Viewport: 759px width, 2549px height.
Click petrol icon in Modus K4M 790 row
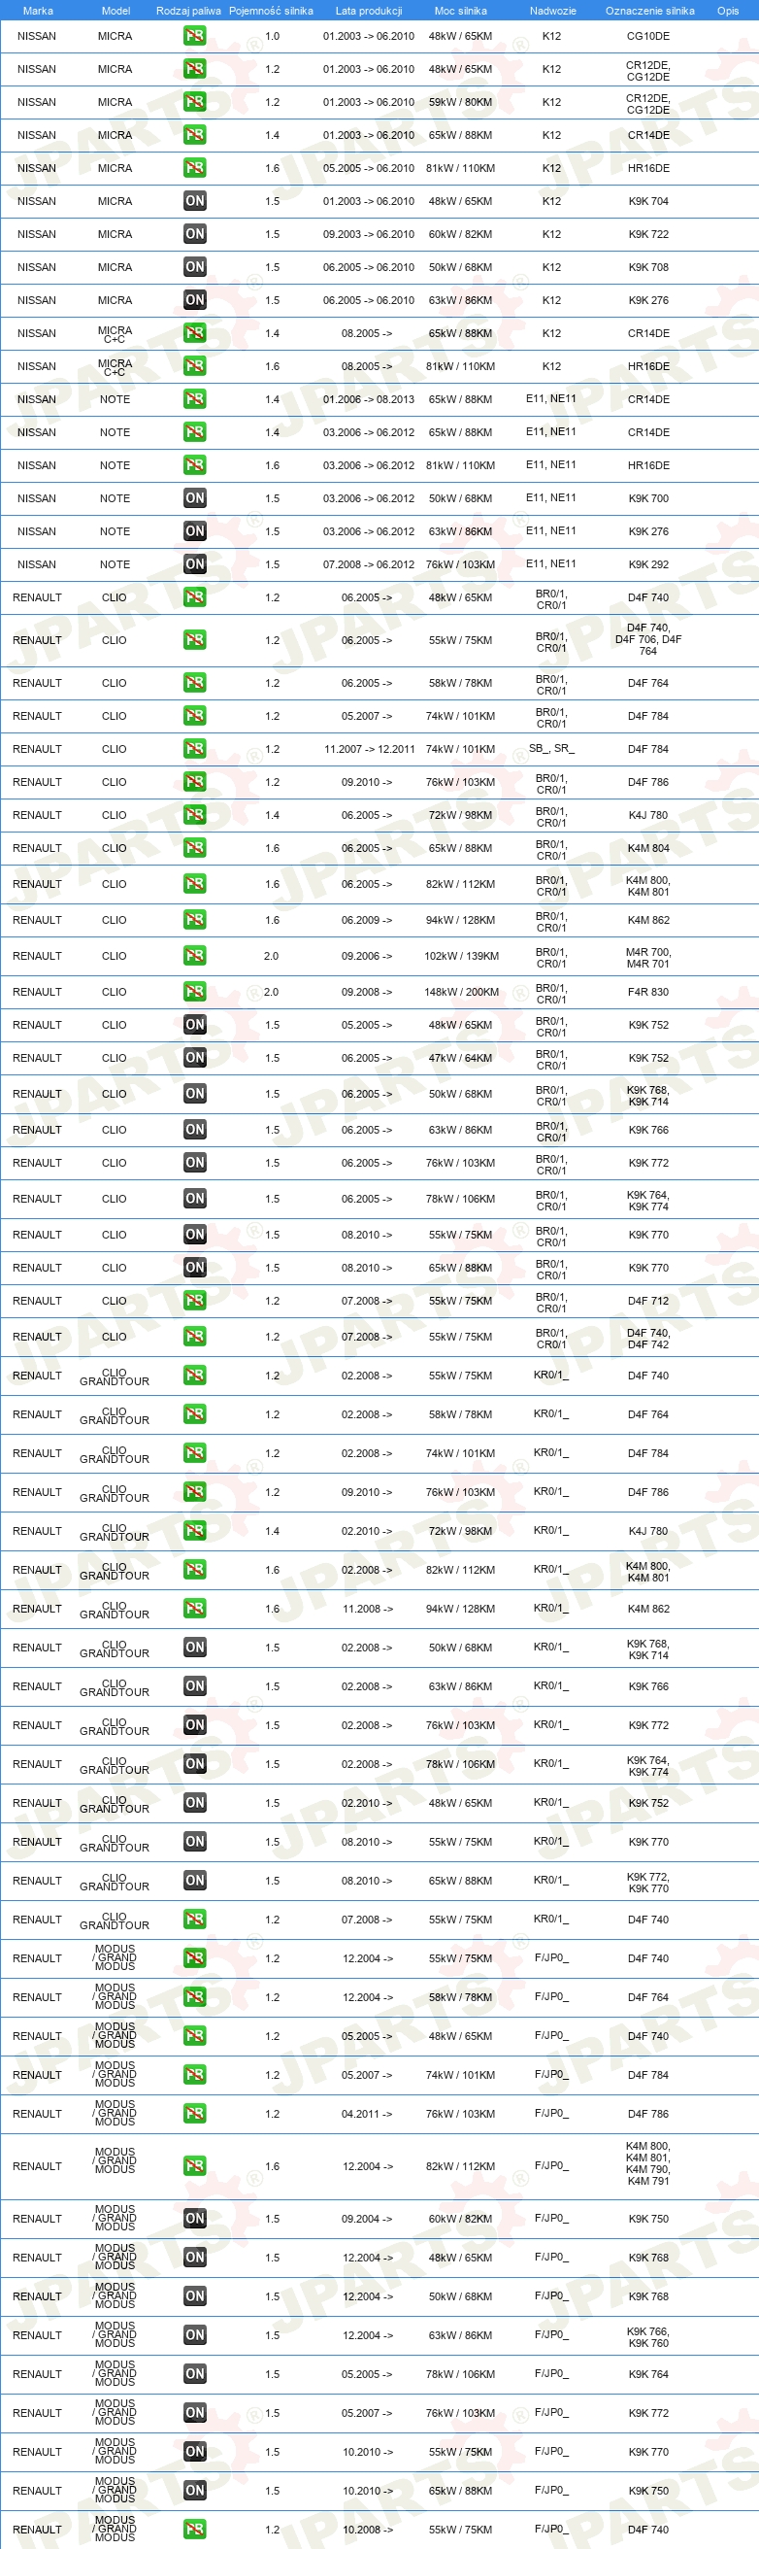[x=195, y=2166]
